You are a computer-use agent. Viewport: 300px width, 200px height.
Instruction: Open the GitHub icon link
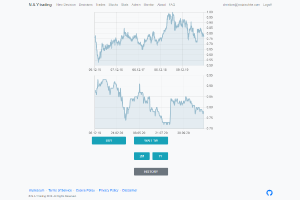tap(270, 192)
